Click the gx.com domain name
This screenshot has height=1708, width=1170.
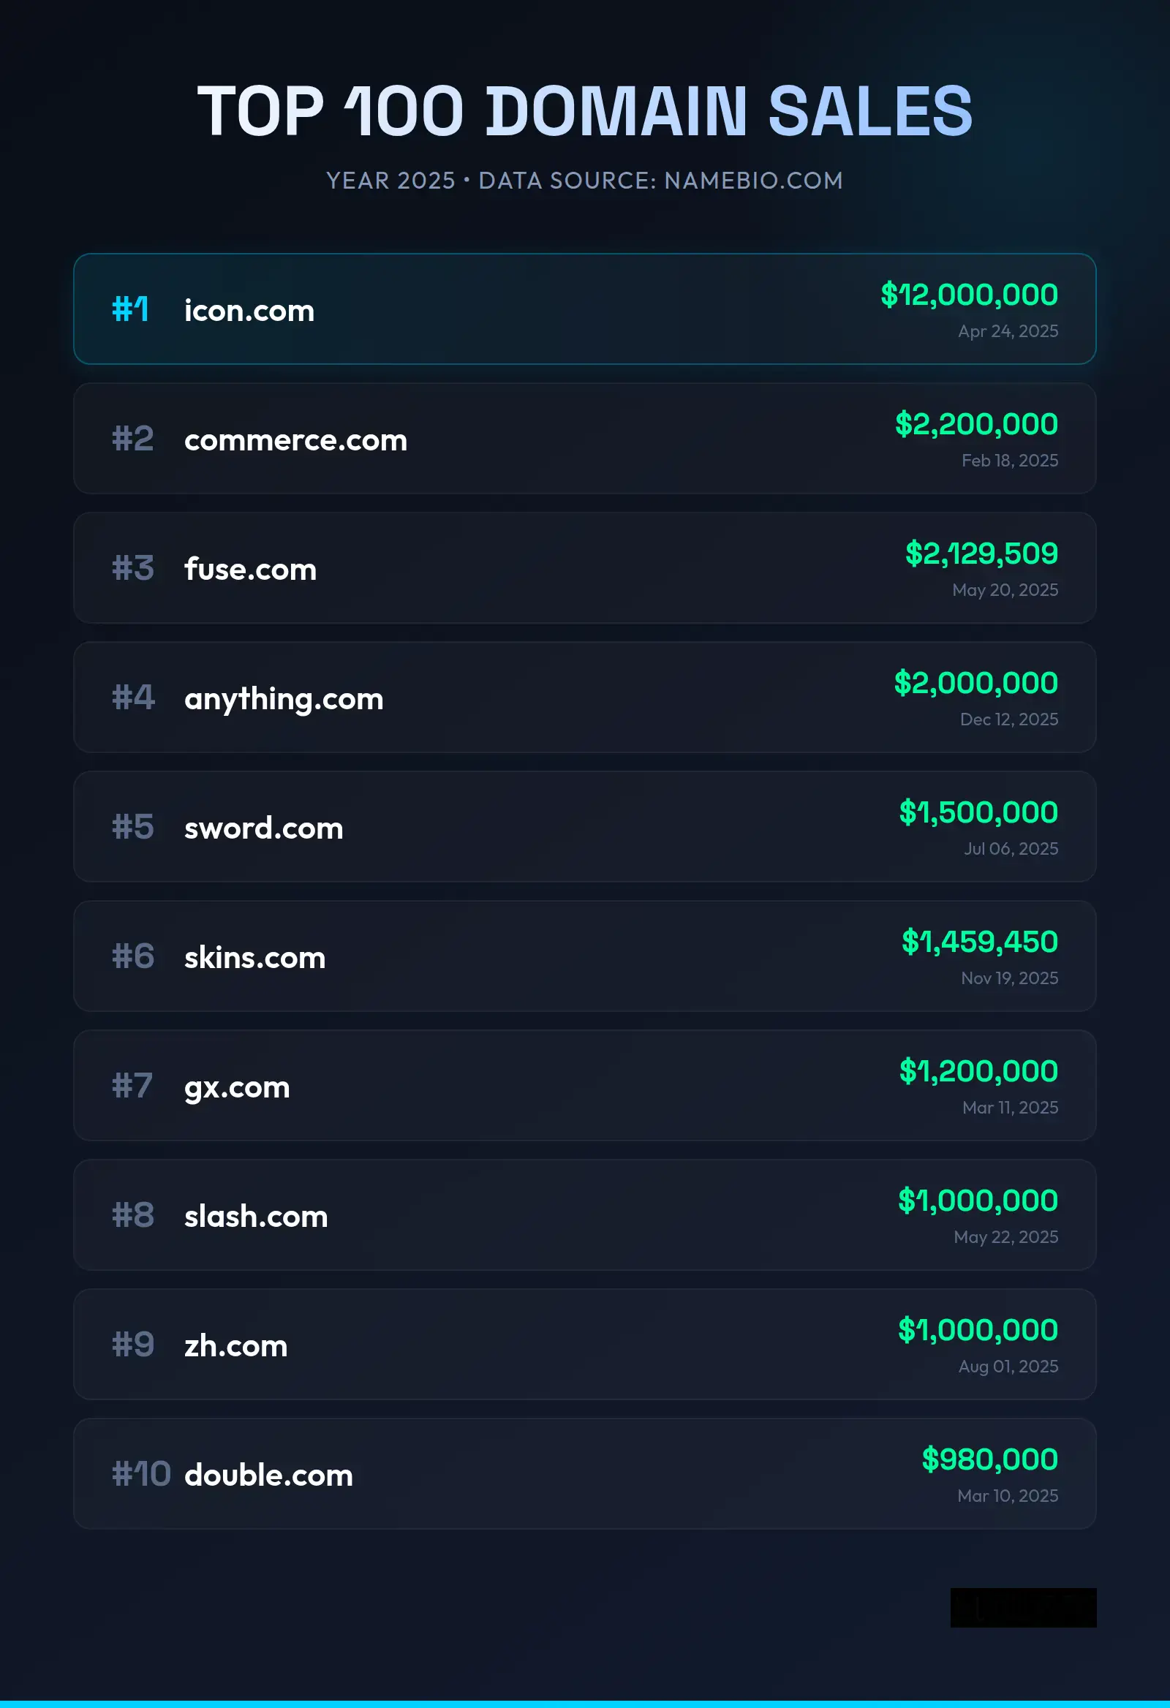point(237,1087)
